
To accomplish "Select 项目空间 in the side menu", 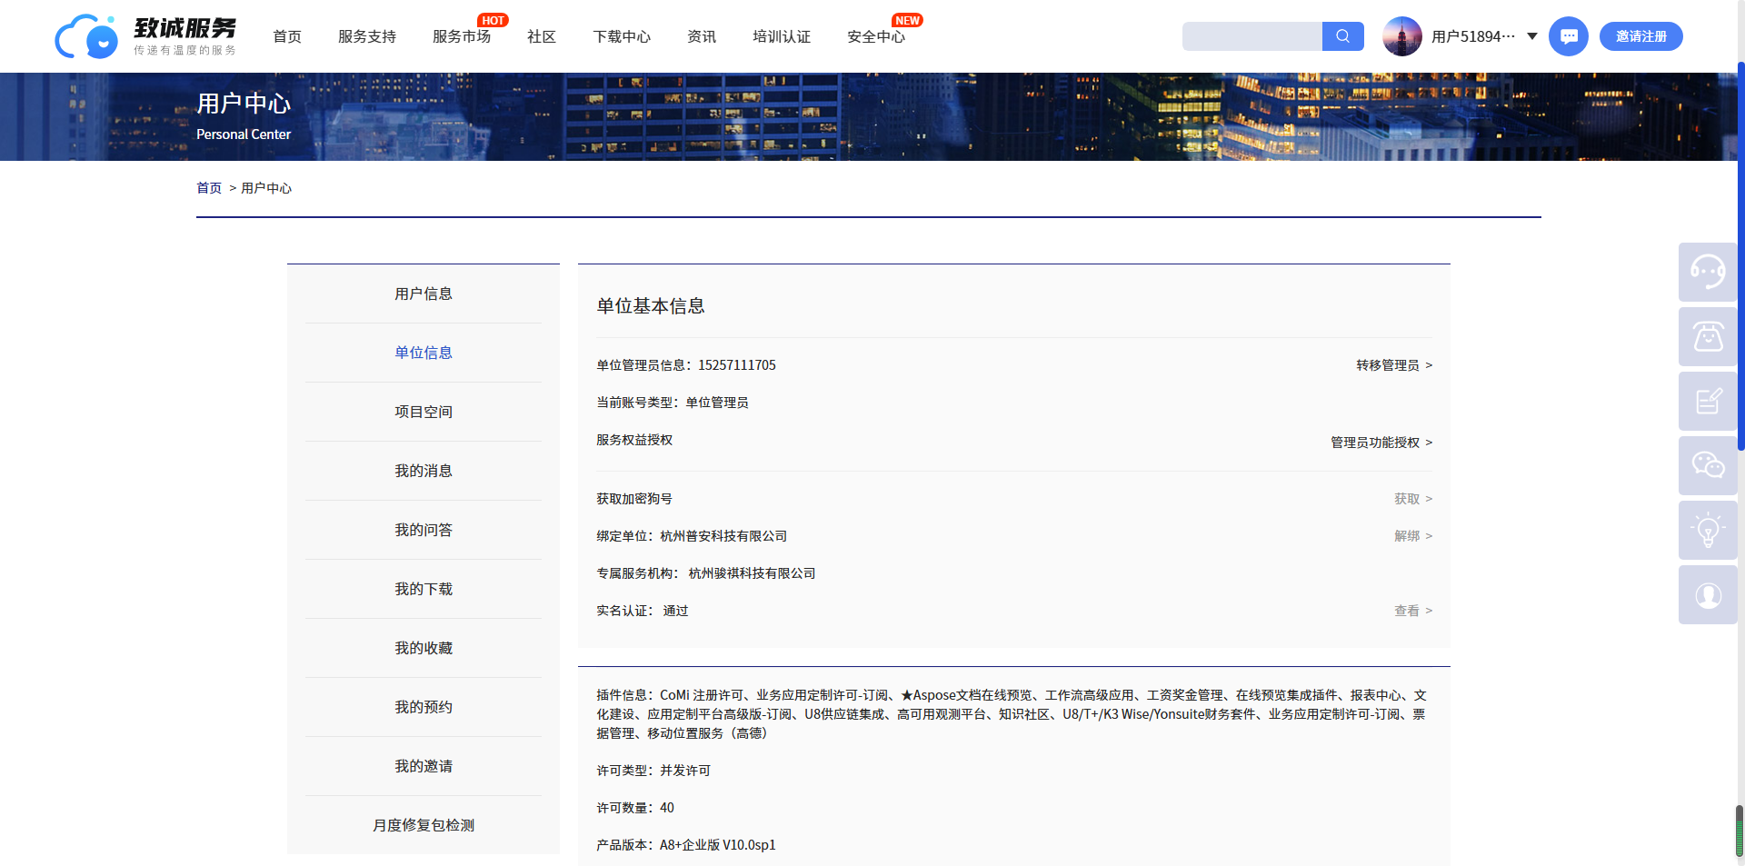I will point(424,412).
